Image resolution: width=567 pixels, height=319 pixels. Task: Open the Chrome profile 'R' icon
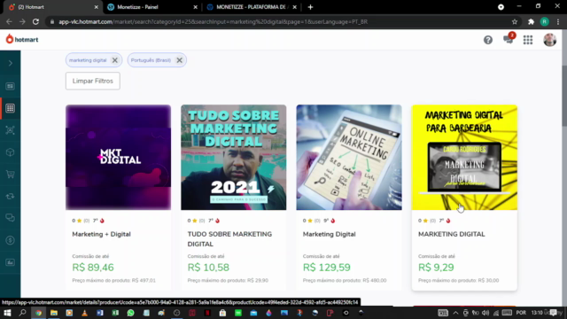tap(544, 21)
